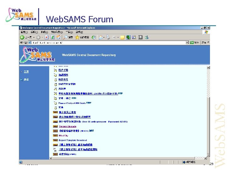This screenshot has height=170, width=227.
Task: Click the folder icon beside Planned Subject MOI Guide
Action: tap(55, 103)
